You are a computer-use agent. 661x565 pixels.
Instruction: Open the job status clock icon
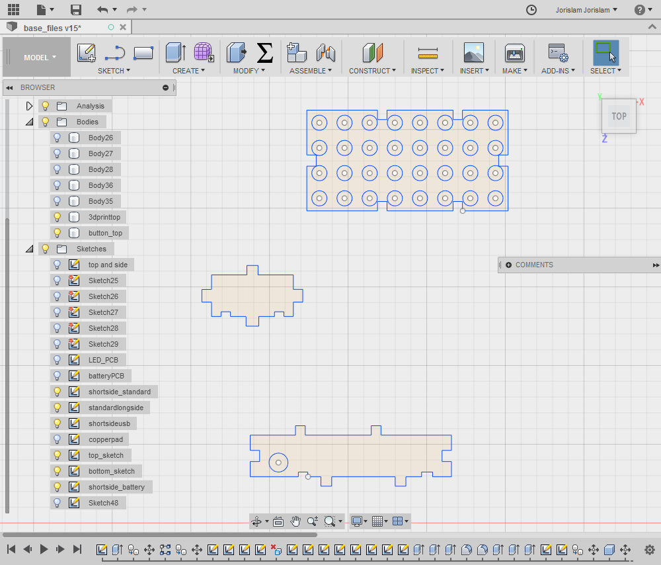531,10
